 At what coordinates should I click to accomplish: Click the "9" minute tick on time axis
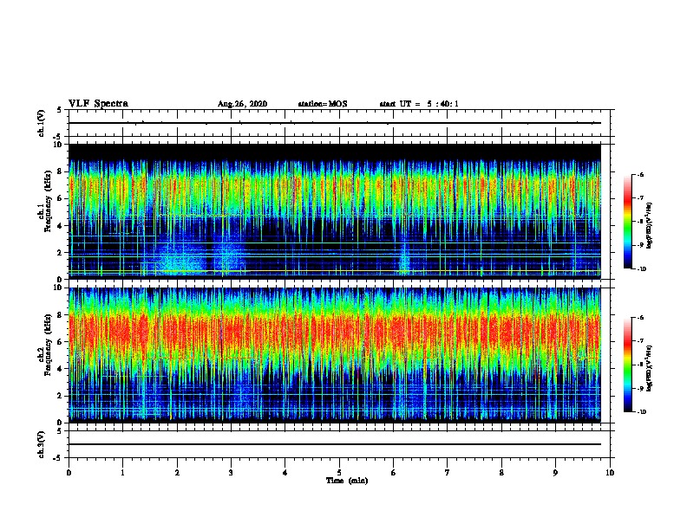point(555,473)
